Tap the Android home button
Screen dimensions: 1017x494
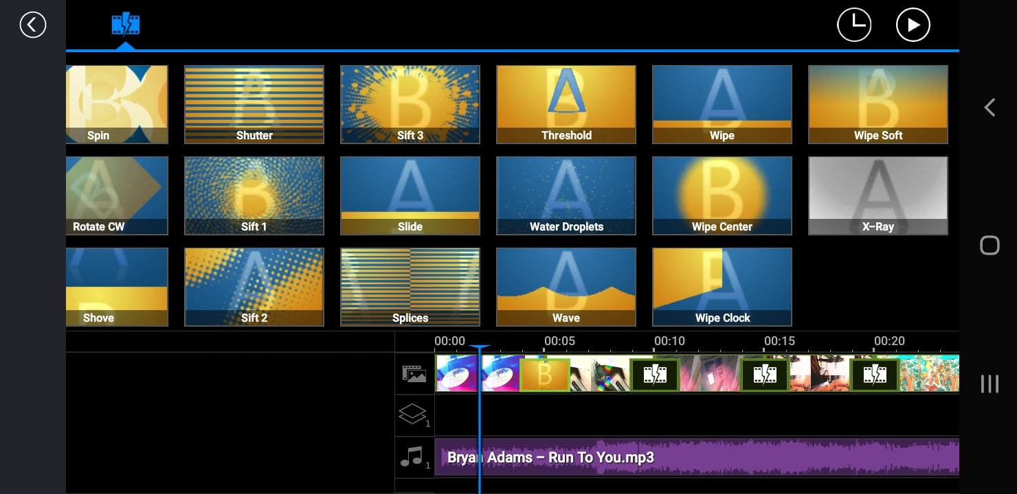pyautogui.click(x=989, y=246)
